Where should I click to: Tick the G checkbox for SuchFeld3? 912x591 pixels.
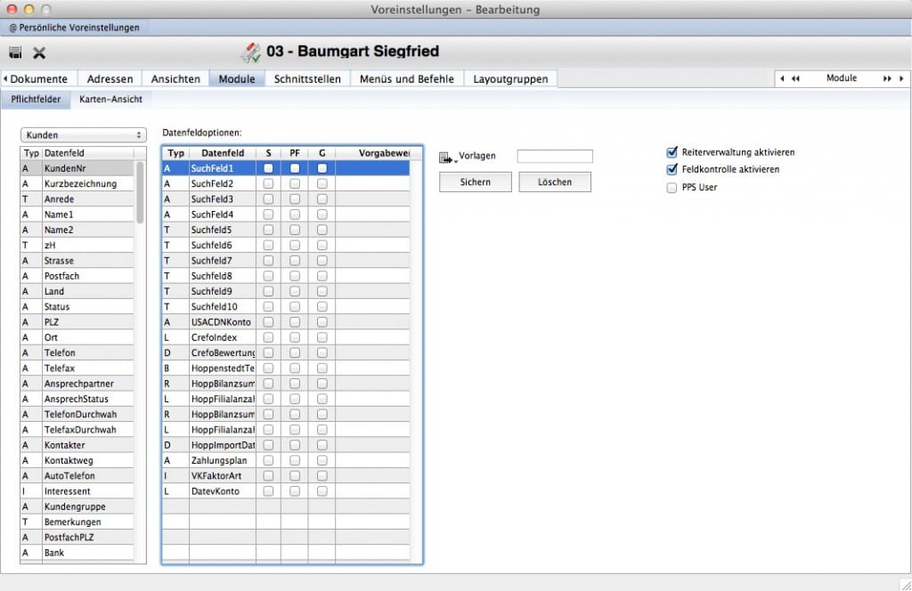click(x=322, y=198)
